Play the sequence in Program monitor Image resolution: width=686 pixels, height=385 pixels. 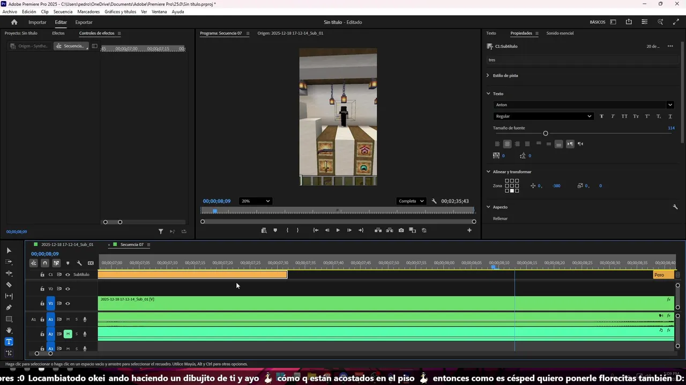pyautogui.click(x=338, y=230)
